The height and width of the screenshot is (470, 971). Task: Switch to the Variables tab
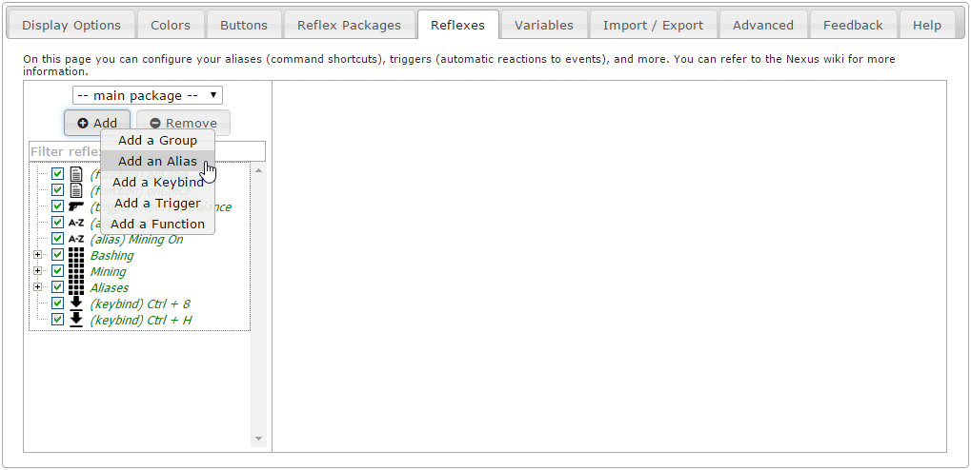(x=544, y=25)
